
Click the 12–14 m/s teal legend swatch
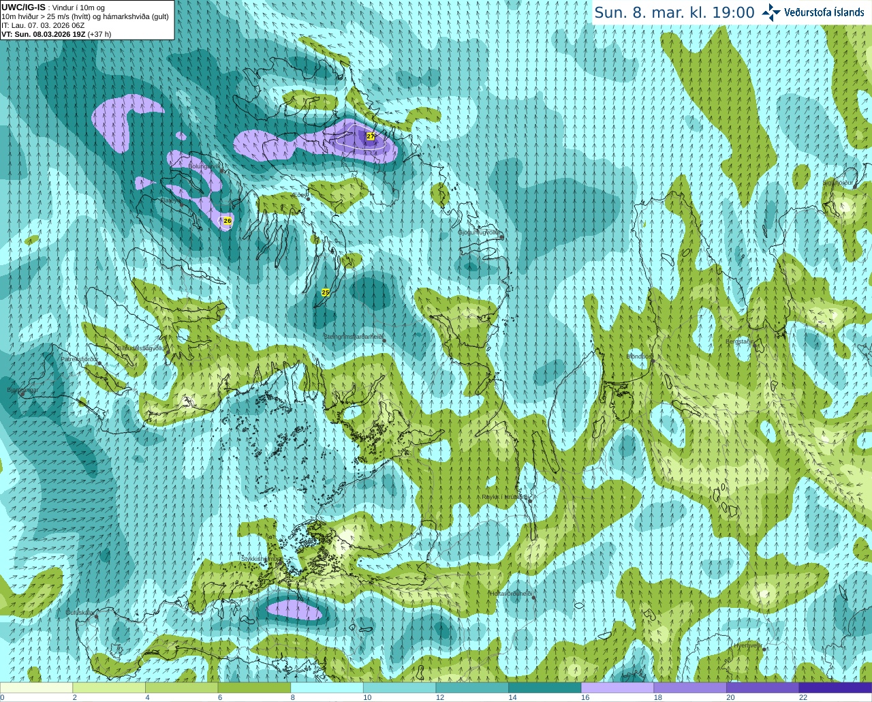(x=472, y=688)
